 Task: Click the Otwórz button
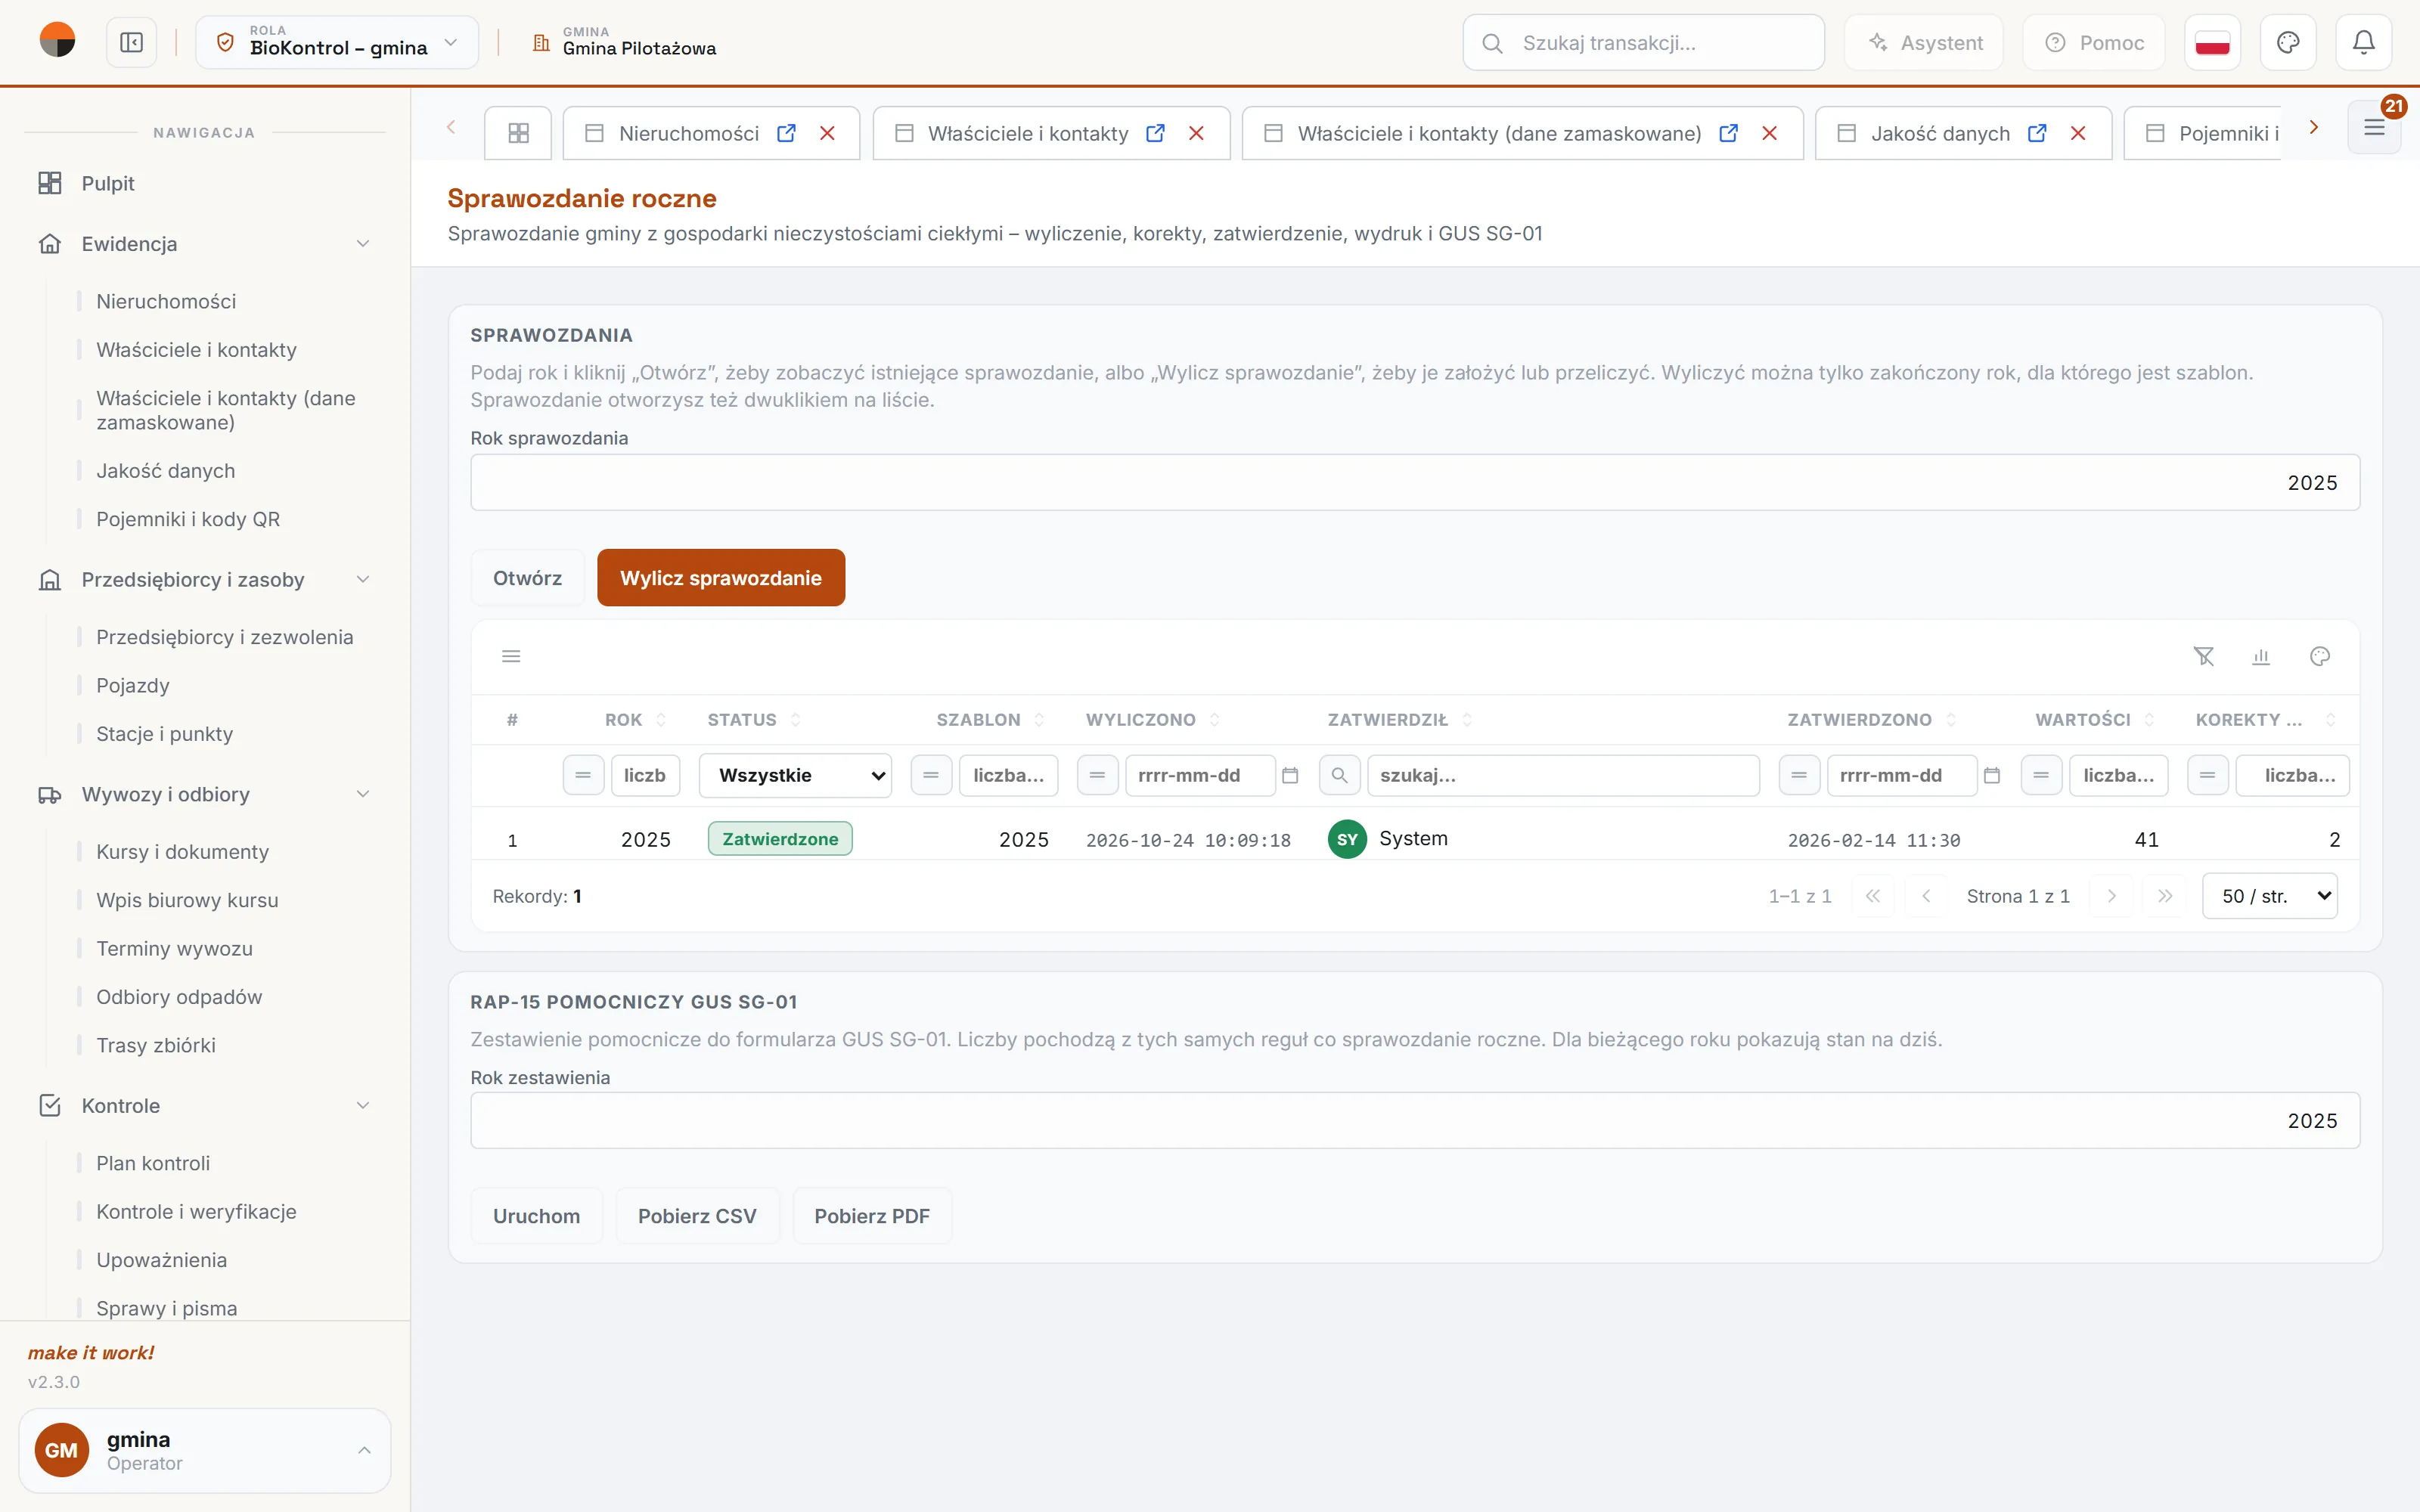[527, 578]
